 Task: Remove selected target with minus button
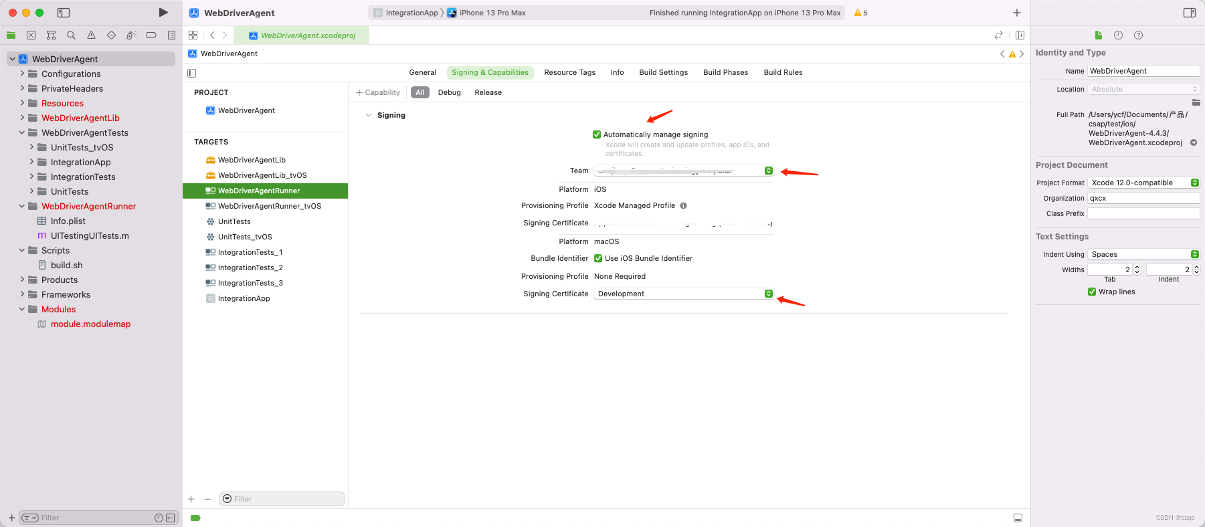[x=207, y=499]
